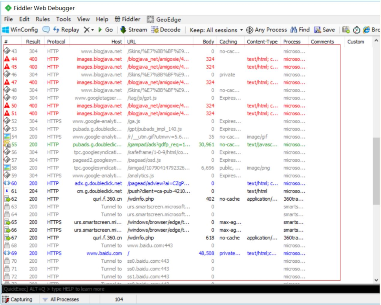Click info icon of session 61
Image resolution: width=381 pixels, height=305 pixels.
[7, 191]
